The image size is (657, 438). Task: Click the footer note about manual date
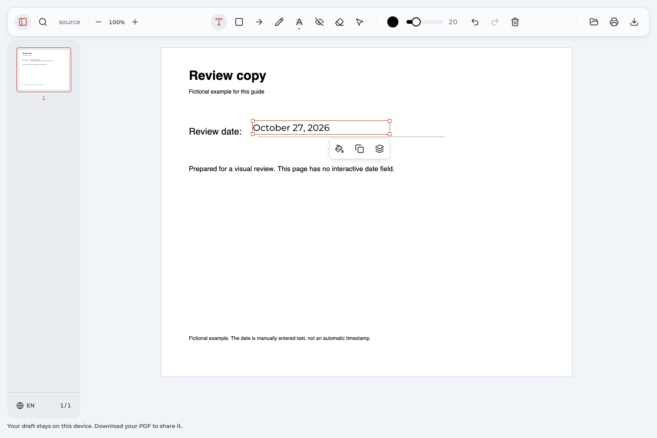280,338
